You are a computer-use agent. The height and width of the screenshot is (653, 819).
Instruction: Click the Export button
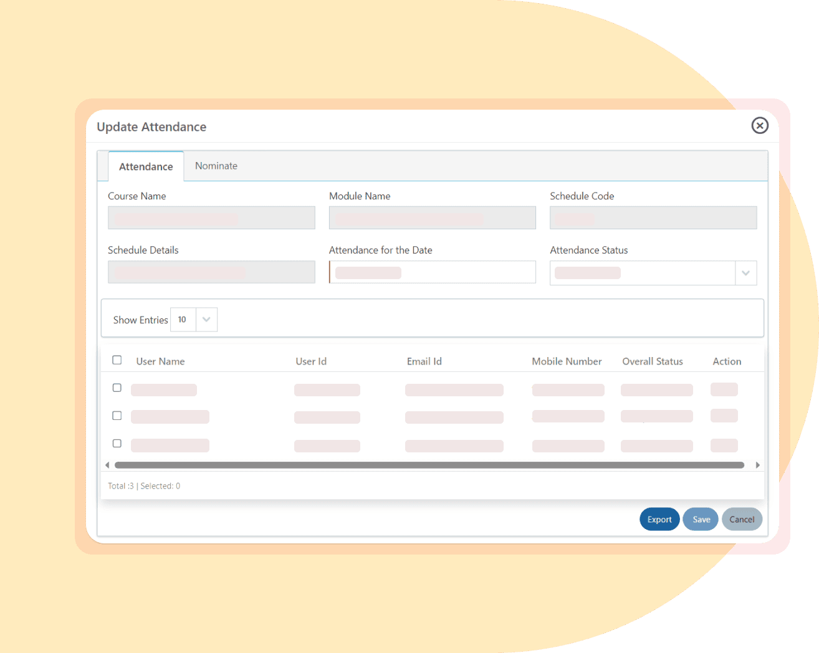tap(659, 520)
